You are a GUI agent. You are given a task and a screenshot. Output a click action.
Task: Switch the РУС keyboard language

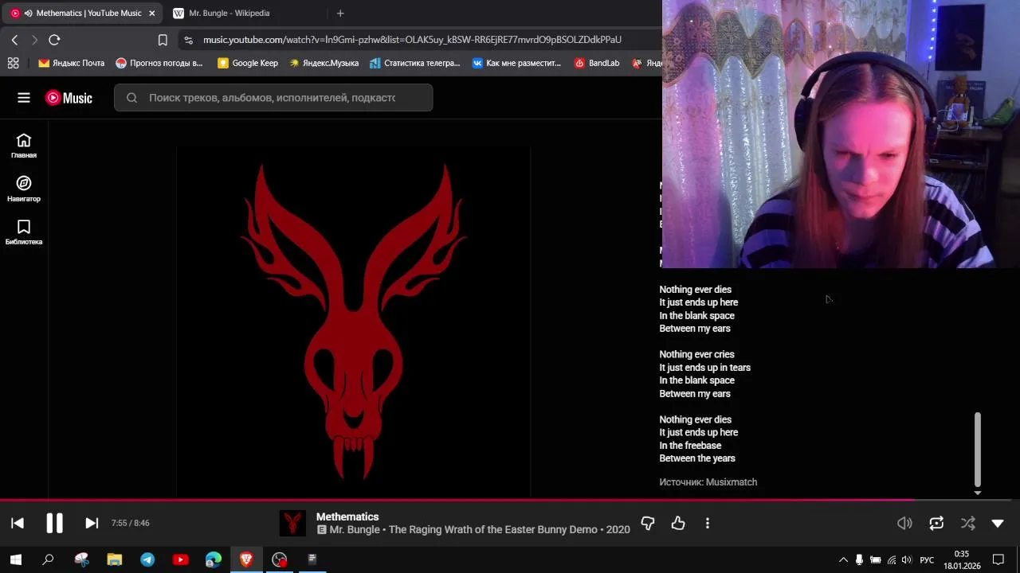[927, 559]
